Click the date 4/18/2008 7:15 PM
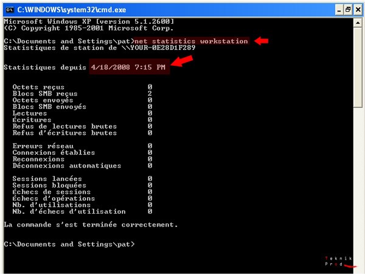This screenshot has height=274, width=365. 128,67
